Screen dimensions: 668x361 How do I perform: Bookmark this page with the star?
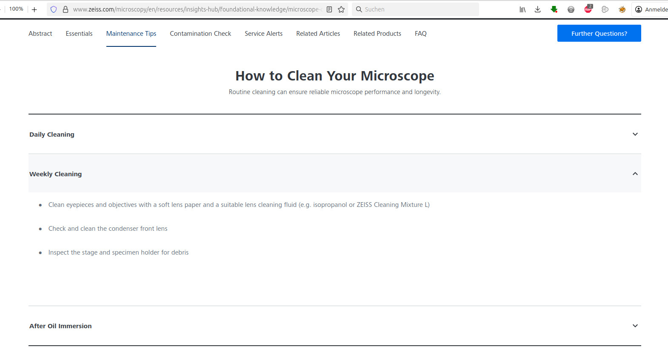[x=341, y=9]
